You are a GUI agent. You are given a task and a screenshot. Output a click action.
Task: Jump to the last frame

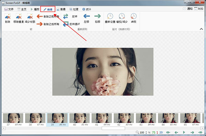click(x=200, y=133)
